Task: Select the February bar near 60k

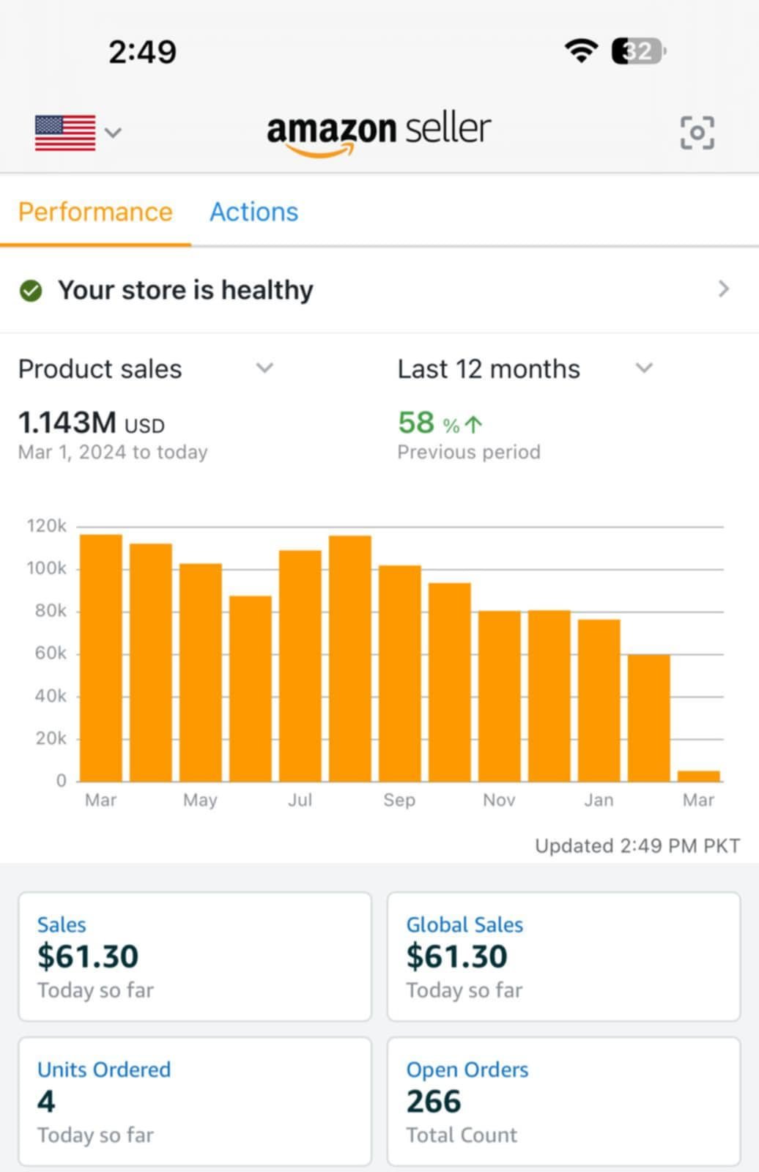Action: [x=649, y=718]
